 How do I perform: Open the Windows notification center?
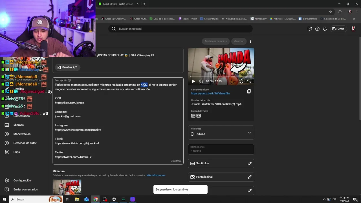(x=355, y=199)
